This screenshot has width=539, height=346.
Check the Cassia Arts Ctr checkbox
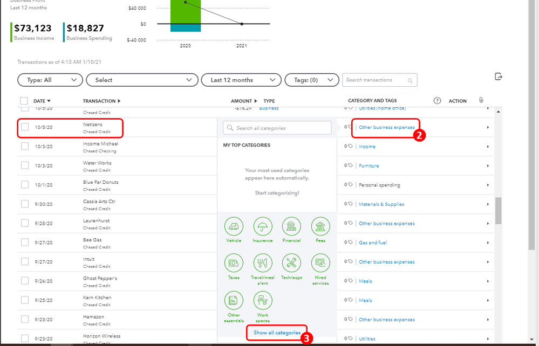pyautogui.click(x=25, y=204)
